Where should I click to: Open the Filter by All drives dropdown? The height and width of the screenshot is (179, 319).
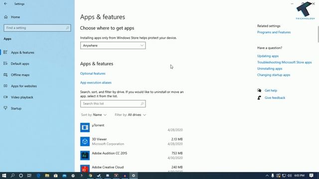click(131, 115)
